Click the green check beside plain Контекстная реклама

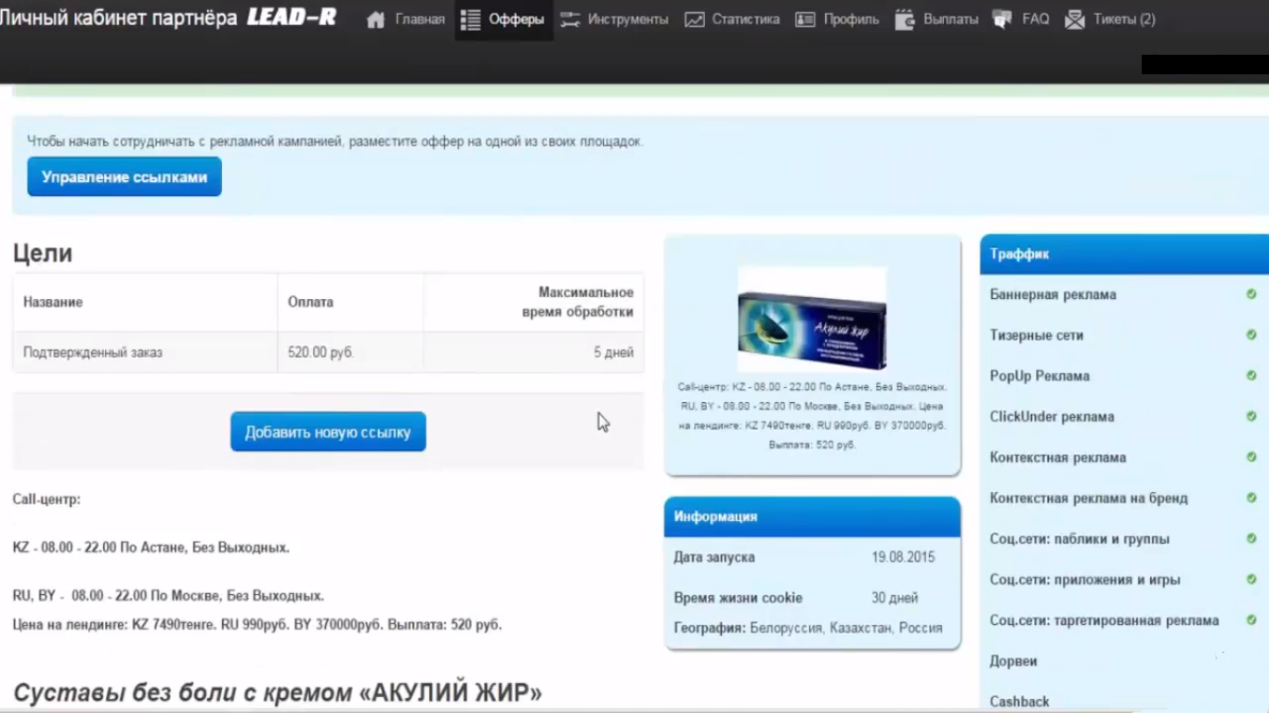coord(1251,458)
